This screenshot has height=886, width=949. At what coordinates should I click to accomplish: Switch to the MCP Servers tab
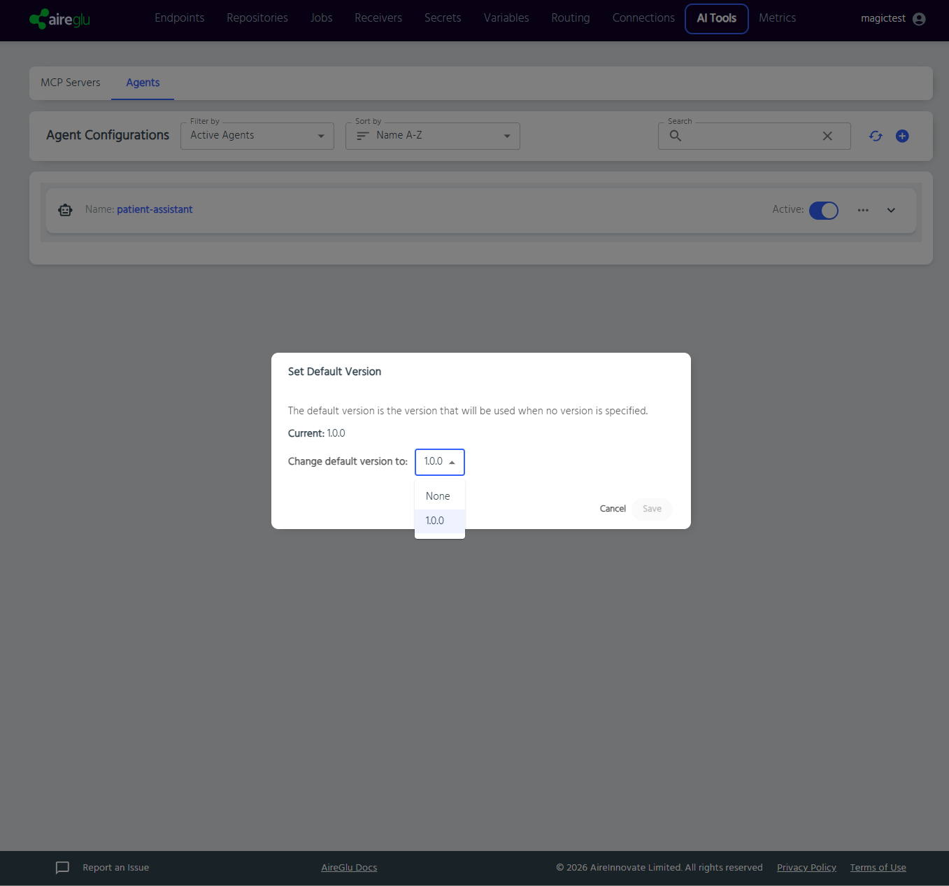(x=71, y=83)
